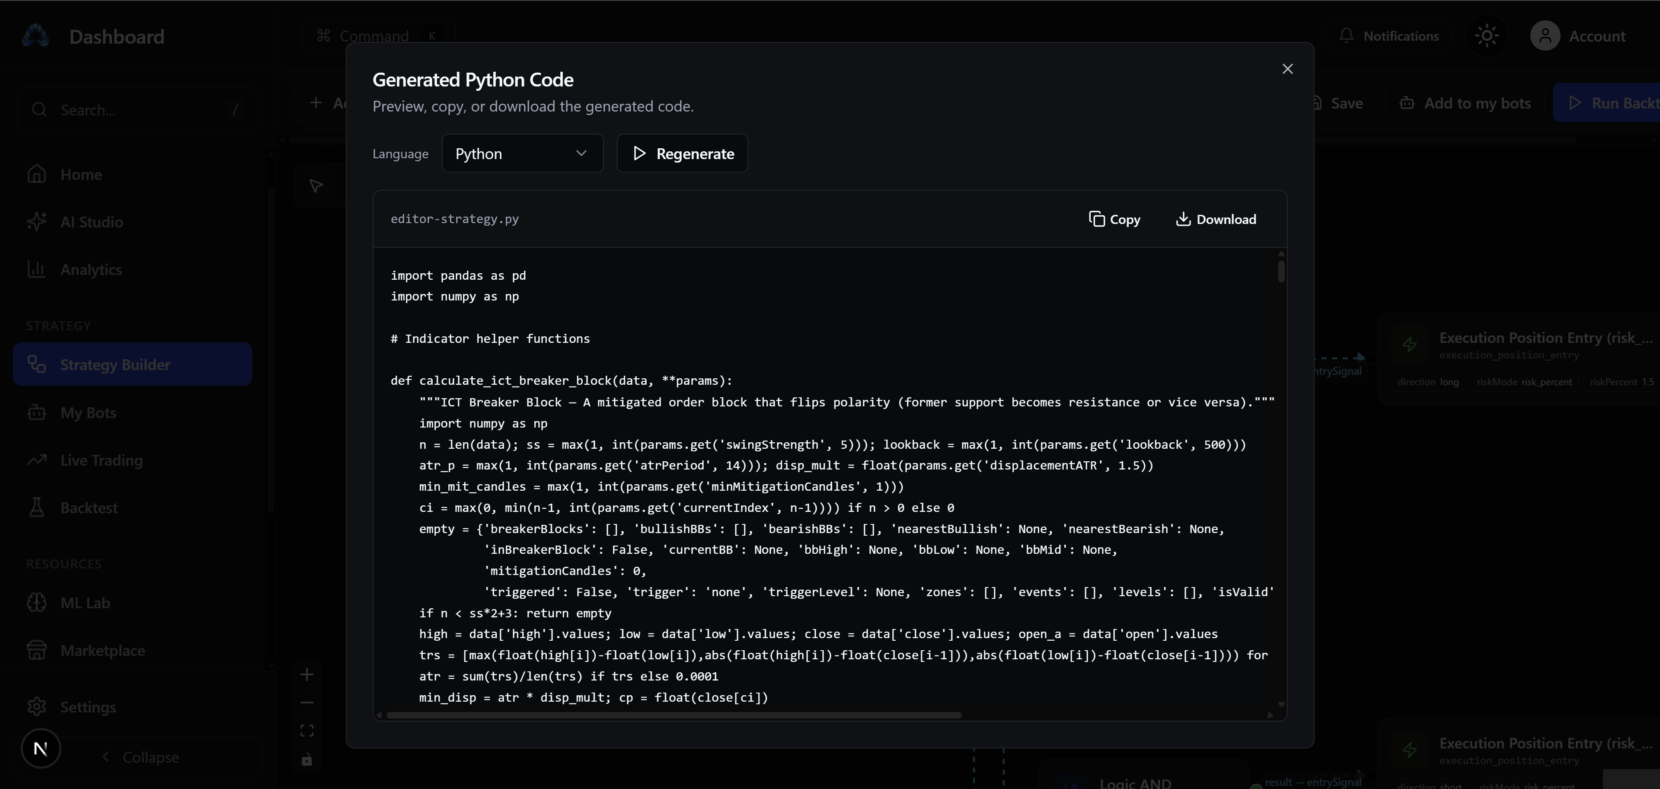This screenshot has width=1660, height=789.
Task: Click the N avatar circle at bottom left
Action: (x=41, y=748)
